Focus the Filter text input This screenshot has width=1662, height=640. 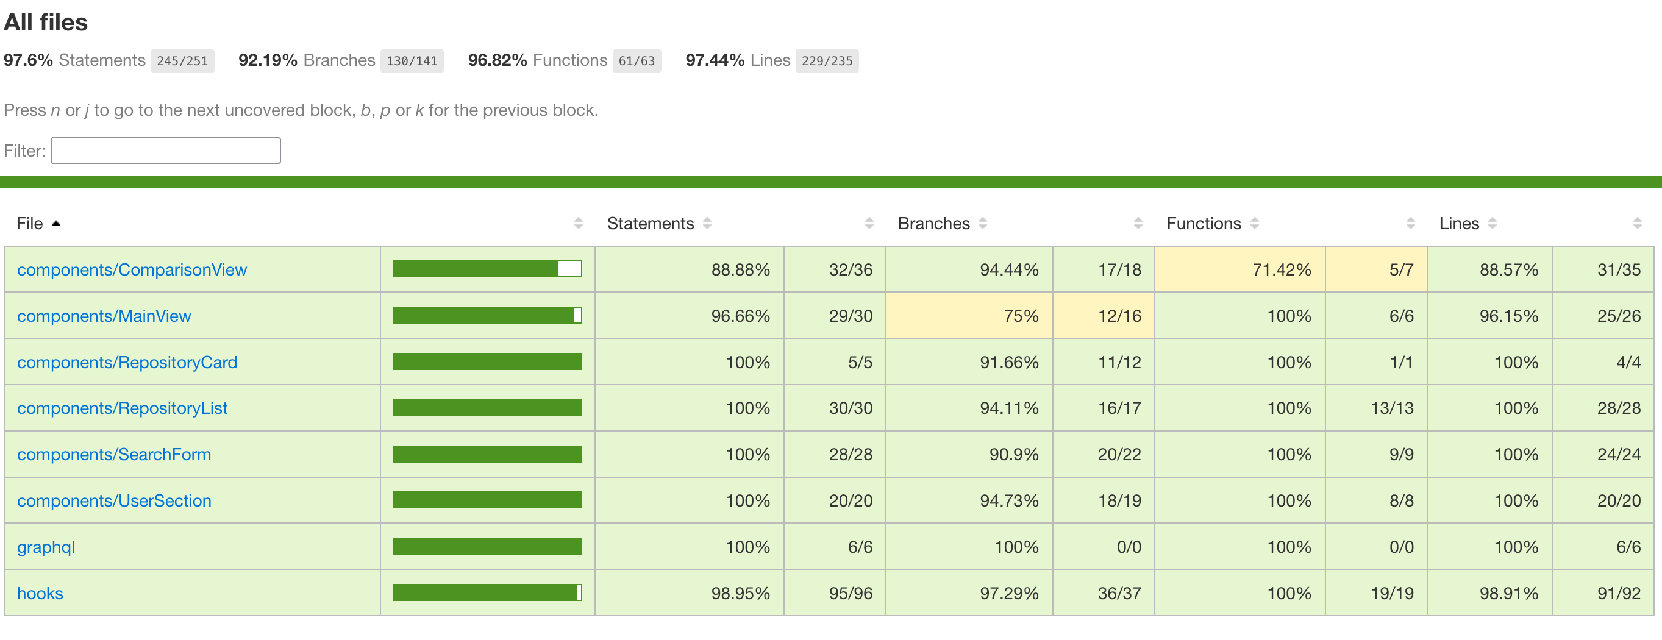click(x=166, y=151)
